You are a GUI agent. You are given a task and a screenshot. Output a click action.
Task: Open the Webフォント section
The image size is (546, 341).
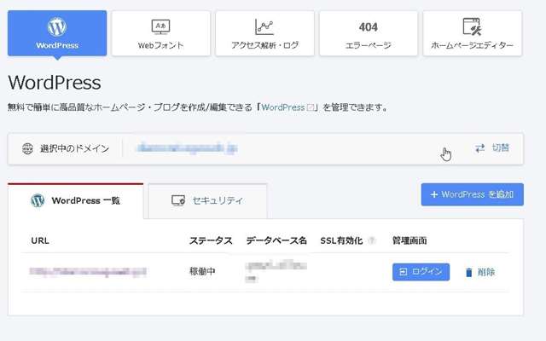point(160,33)
